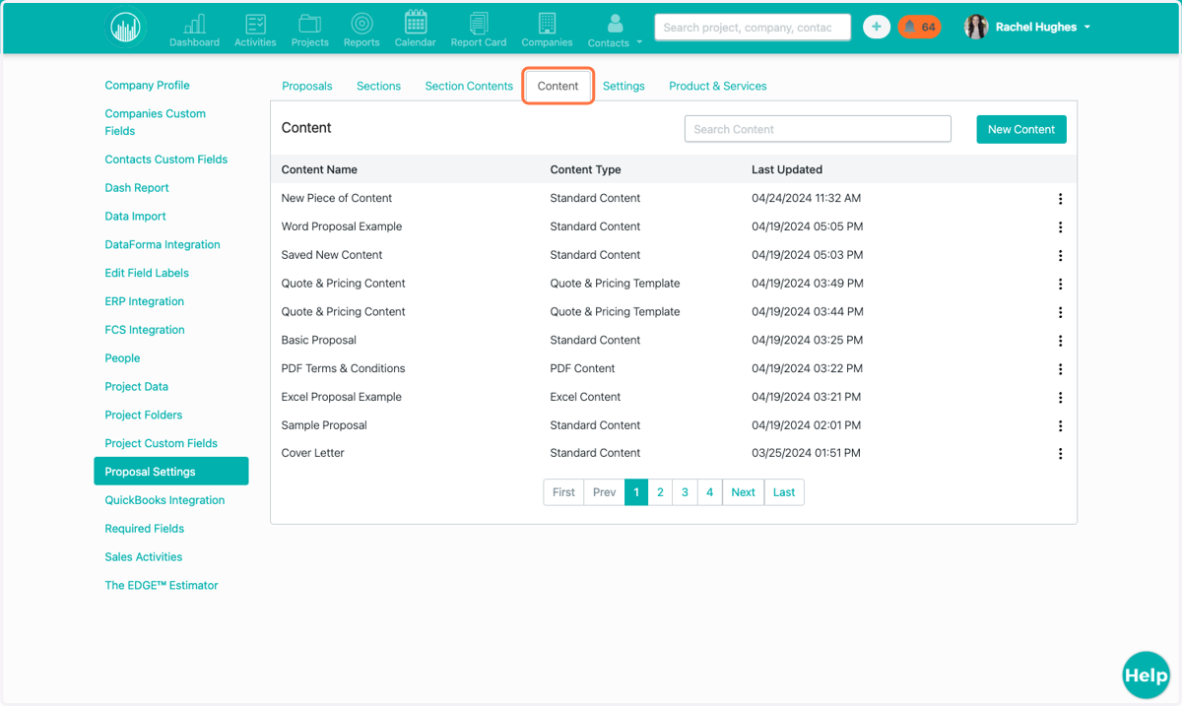
Task: Click the First page button
Action: coord(563,492)
